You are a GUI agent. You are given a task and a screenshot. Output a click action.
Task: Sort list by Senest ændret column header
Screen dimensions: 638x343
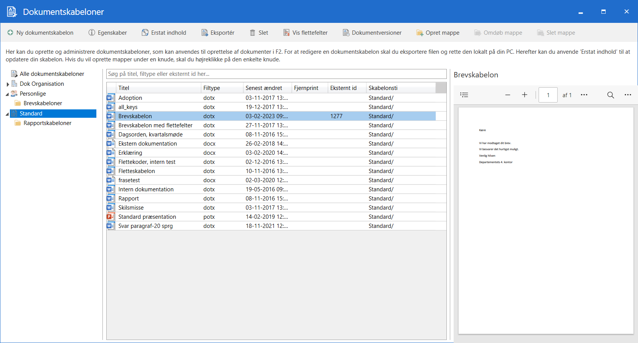coord(264,88)
